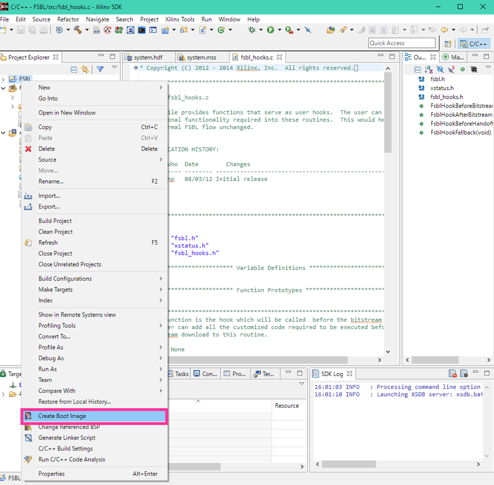Viewport: 494px width, 485px height.
Task: Click the Open Perspective icon
Action: pos(448,44)
